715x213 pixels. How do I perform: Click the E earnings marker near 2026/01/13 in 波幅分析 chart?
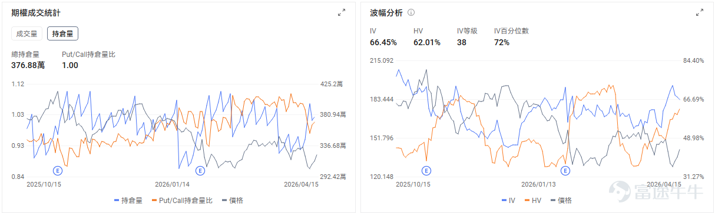(566, 171)
